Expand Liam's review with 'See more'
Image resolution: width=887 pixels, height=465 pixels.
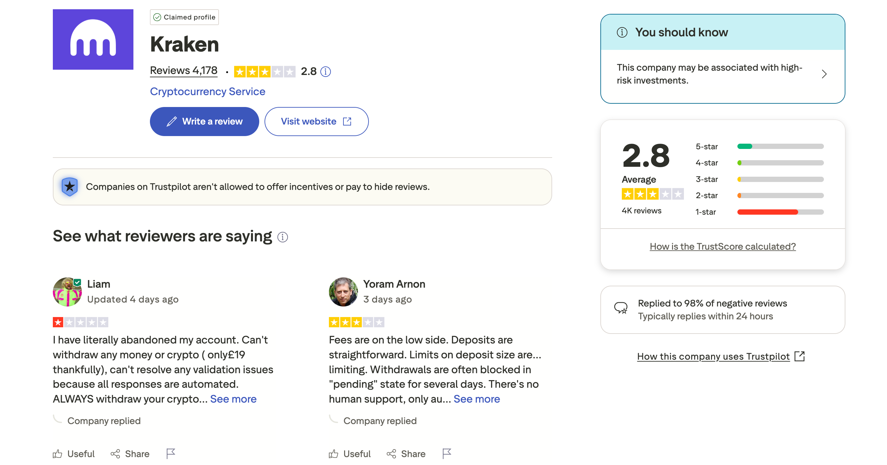(233, 399)
